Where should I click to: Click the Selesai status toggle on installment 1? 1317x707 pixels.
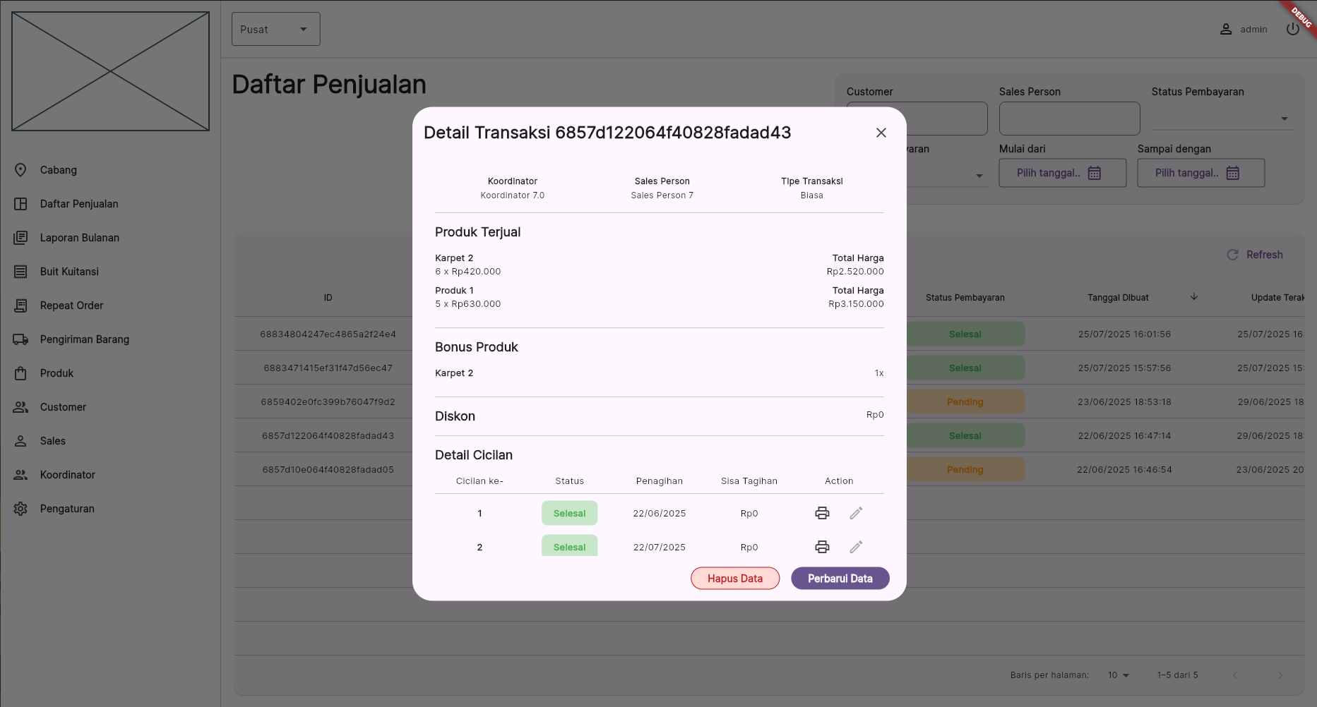tap(569, 513)
